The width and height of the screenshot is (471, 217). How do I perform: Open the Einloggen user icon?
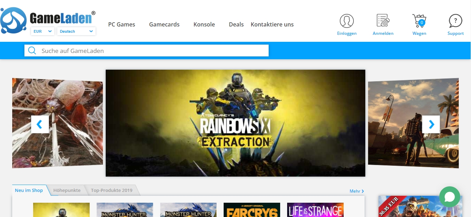click(x=347, y=21)
